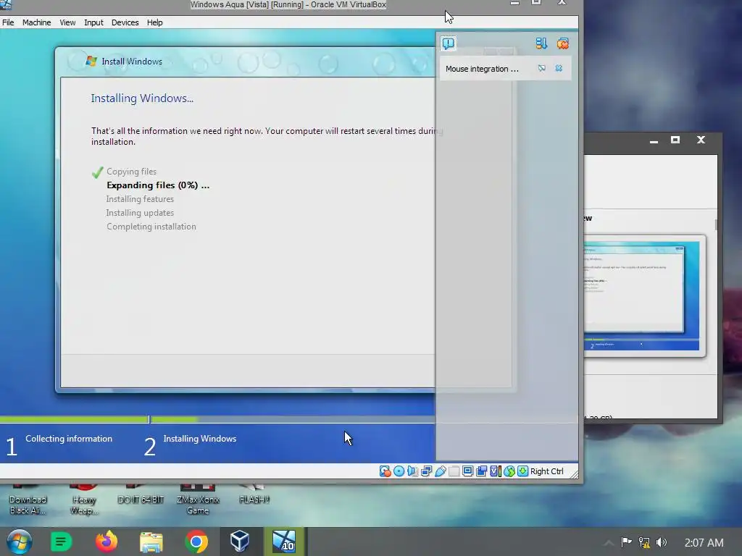Viewport: 742px width, 556px height.
Task: Switch to VirtualBox cube taskbar icon
Action: coord(240,542)
